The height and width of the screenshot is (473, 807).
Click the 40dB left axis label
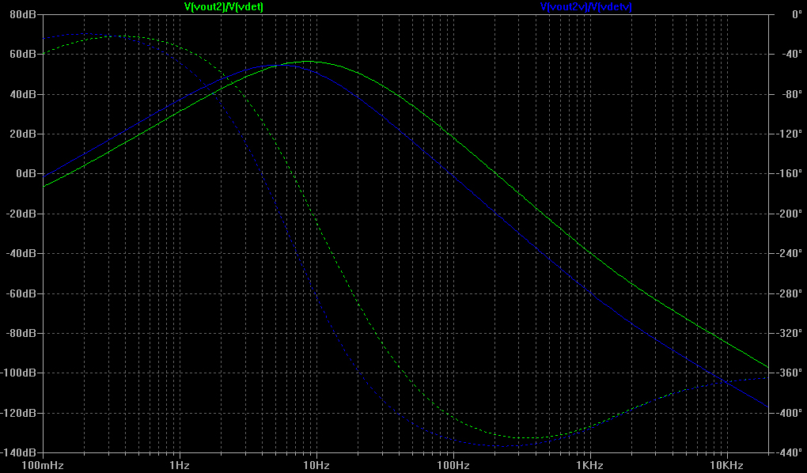pyautogui.click(x=24, y=94)
